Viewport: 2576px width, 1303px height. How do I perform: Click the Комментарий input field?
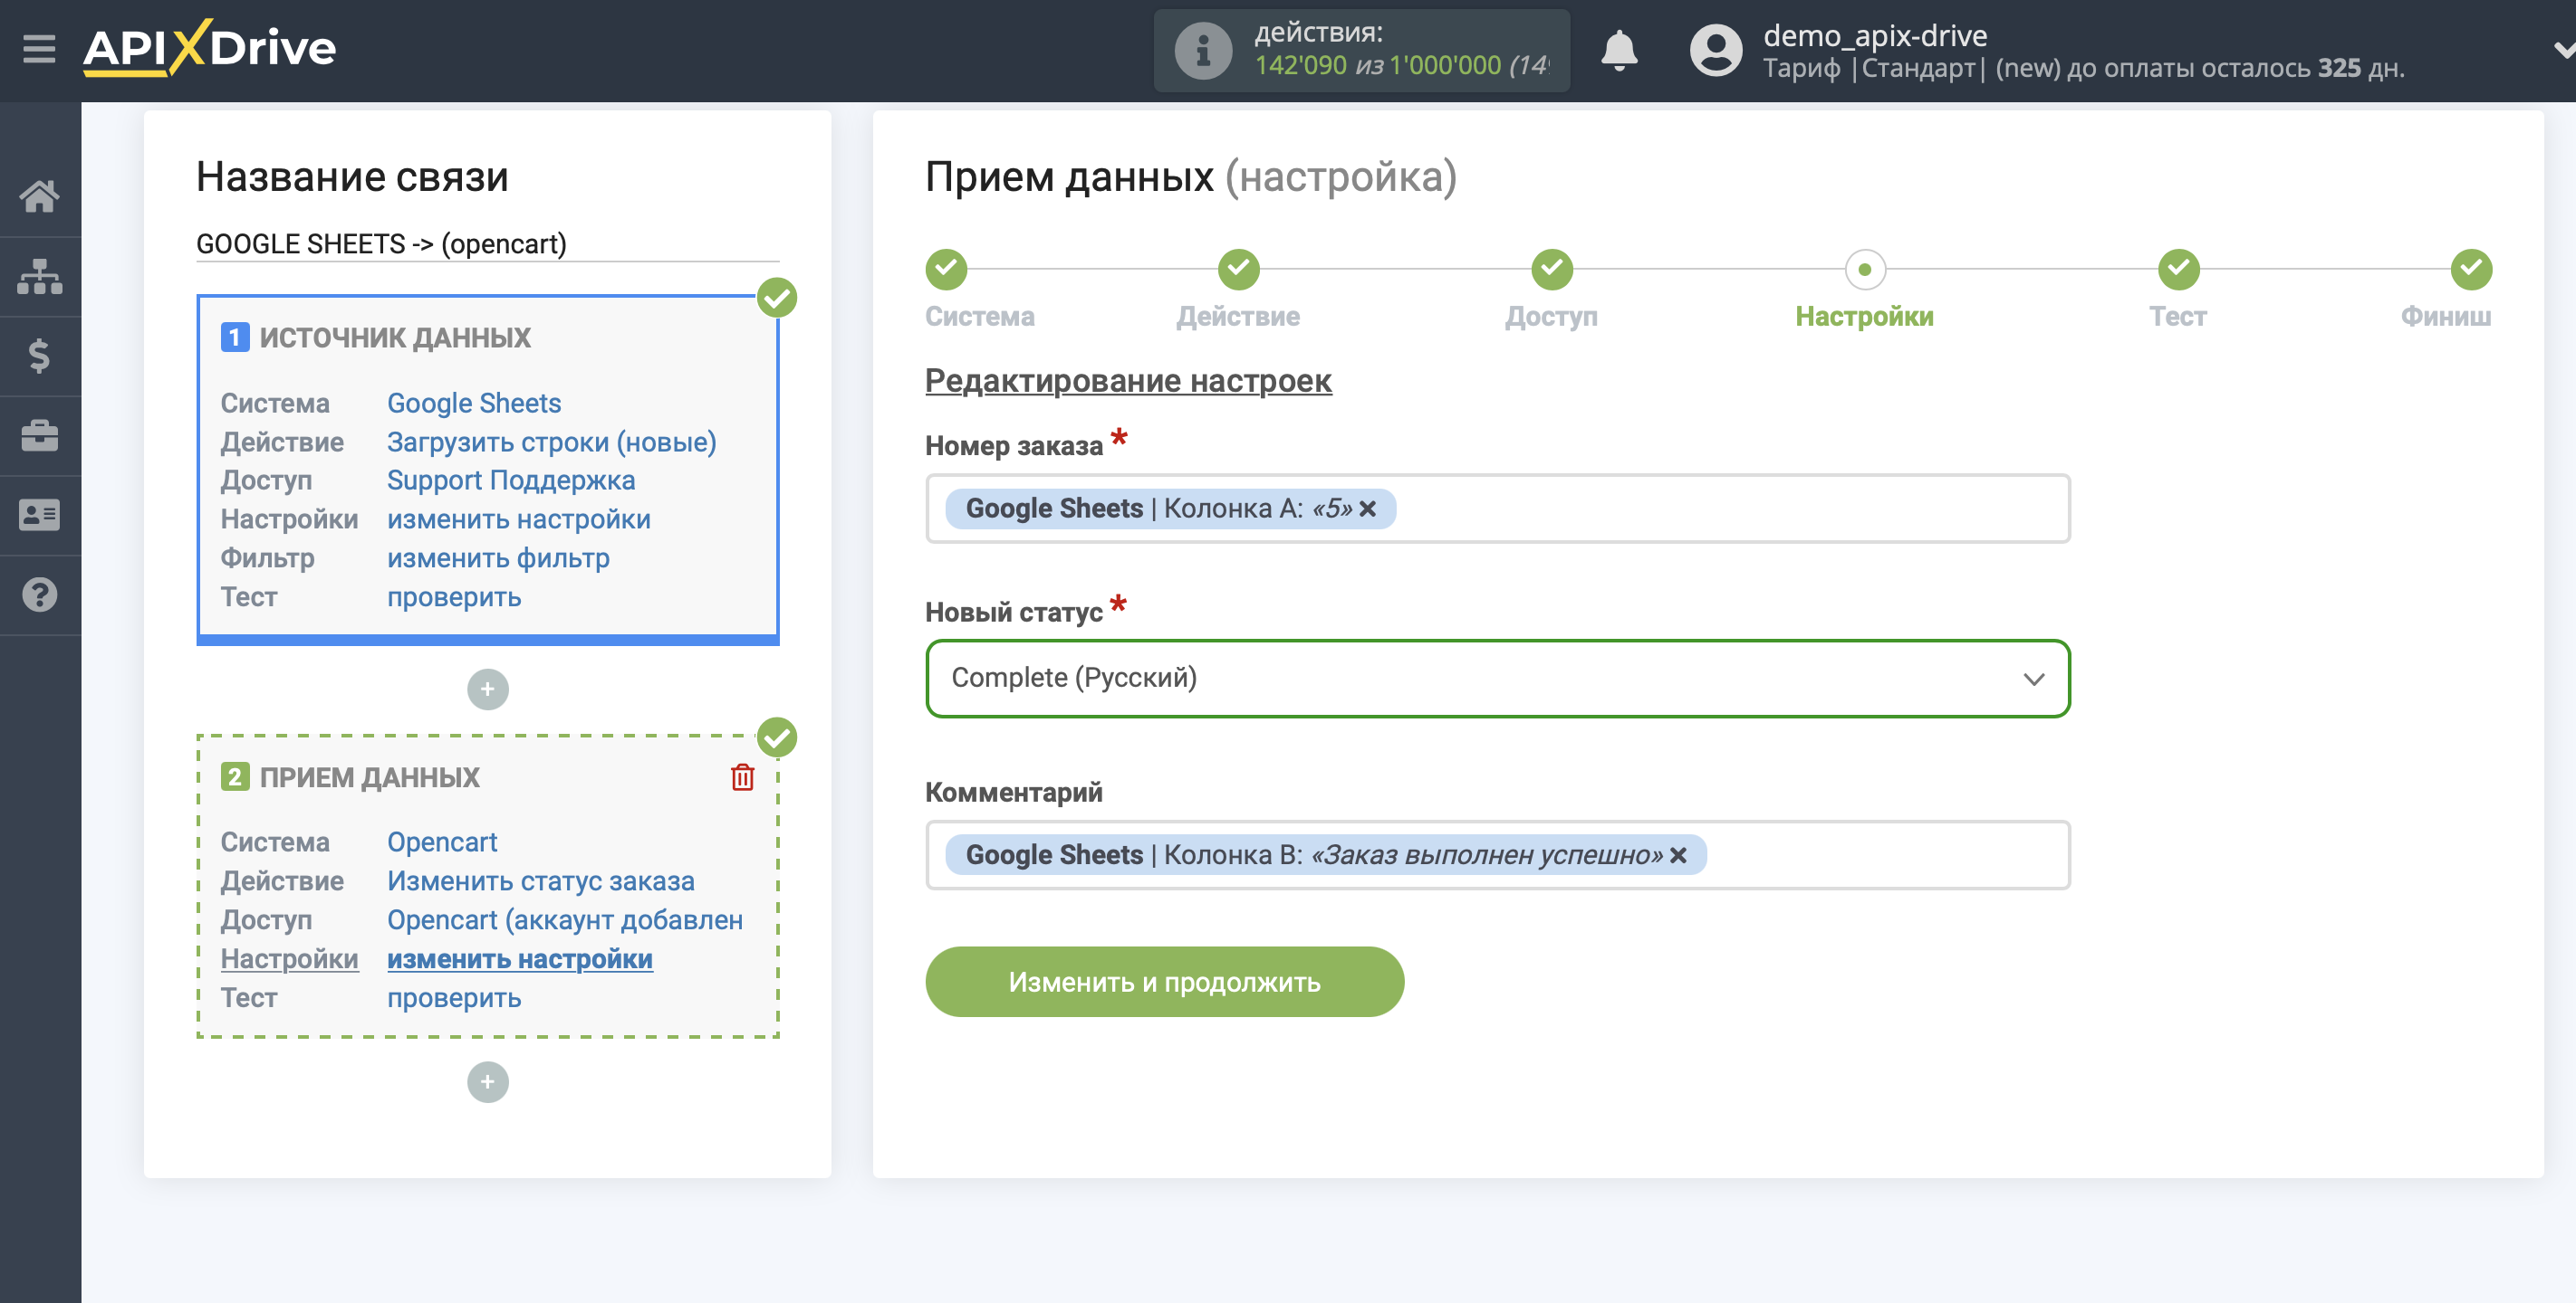(1498, 855)
